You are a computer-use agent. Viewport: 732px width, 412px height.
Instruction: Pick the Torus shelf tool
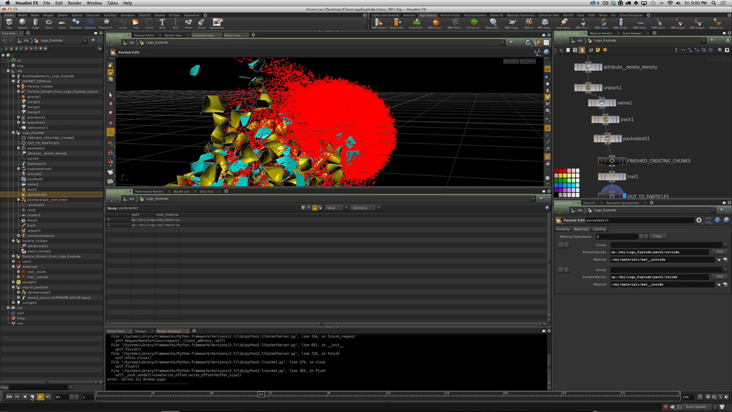click(49, 23)
